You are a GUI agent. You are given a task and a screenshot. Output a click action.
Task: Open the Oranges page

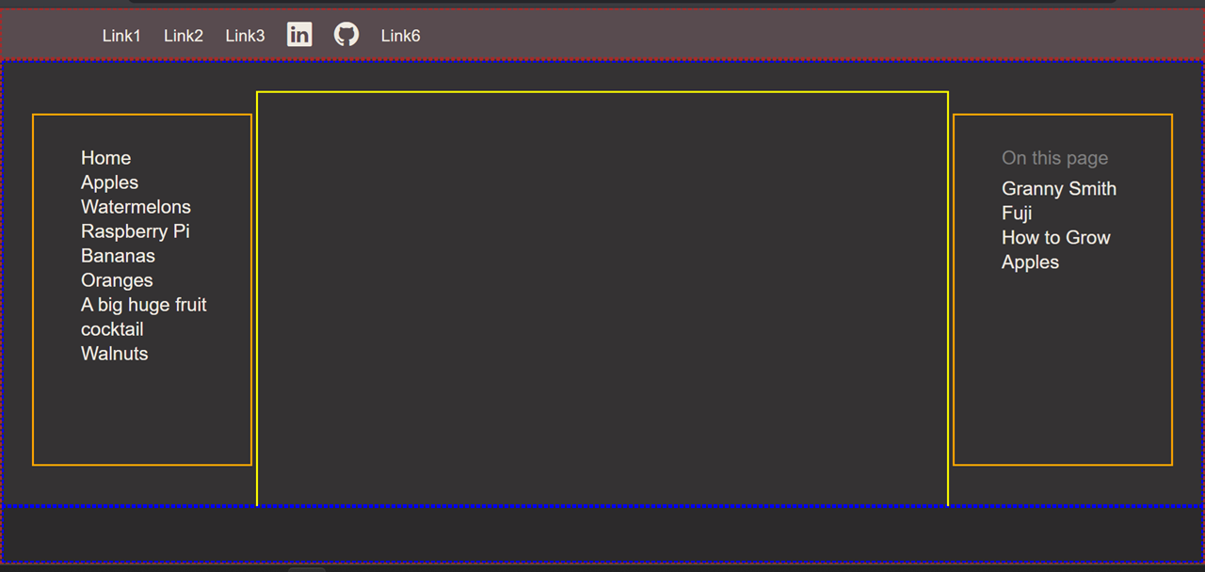pos(117,280)
